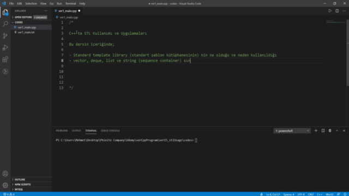
Task: Select the ver1_main.cpp editor tab
Action: 68,11
